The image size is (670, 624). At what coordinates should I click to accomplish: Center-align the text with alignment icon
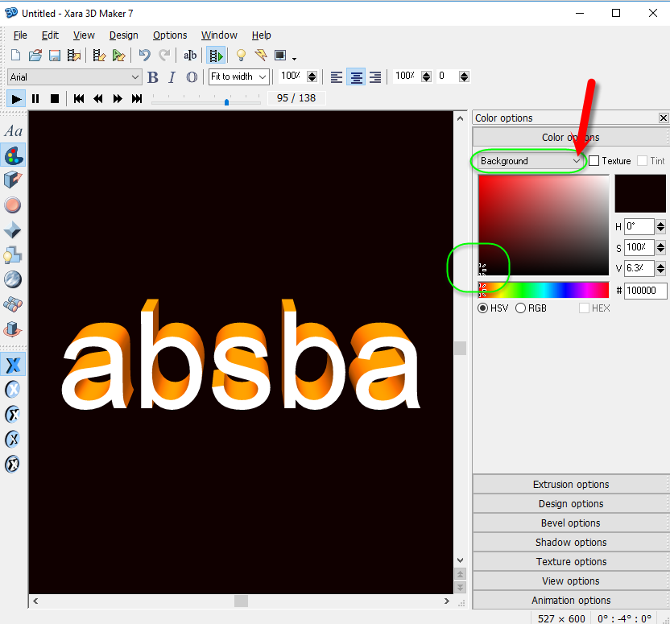pyautogui.click(x=355, y=77)
